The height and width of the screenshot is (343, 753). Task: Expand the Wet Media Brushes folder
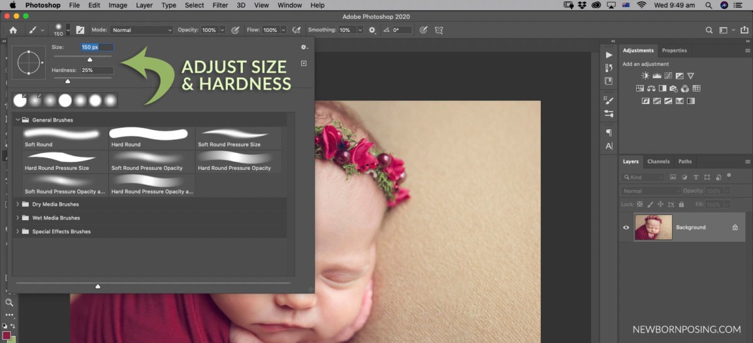(x=18, y=218)
